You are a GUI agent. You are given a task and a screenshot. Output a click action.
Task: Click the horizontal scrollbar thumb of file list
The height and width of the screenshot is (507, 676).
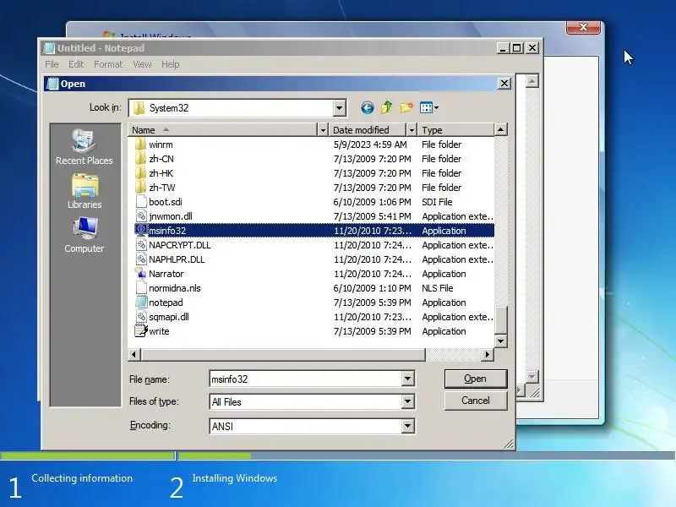tap(283, 354)
